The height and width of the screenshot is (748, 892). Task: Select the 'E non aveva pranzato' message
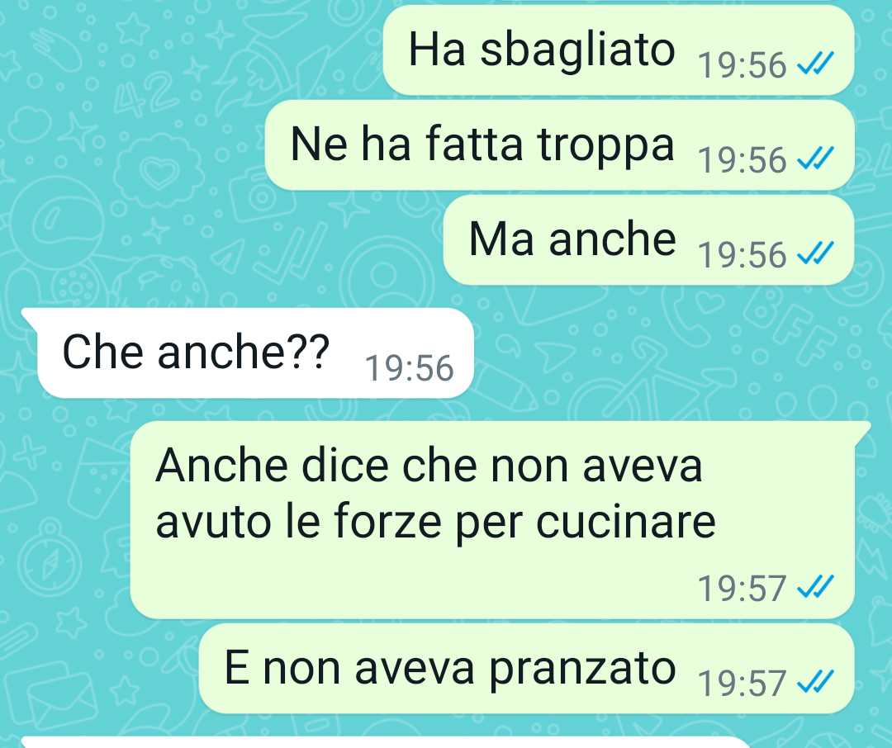tap(527, 669)
